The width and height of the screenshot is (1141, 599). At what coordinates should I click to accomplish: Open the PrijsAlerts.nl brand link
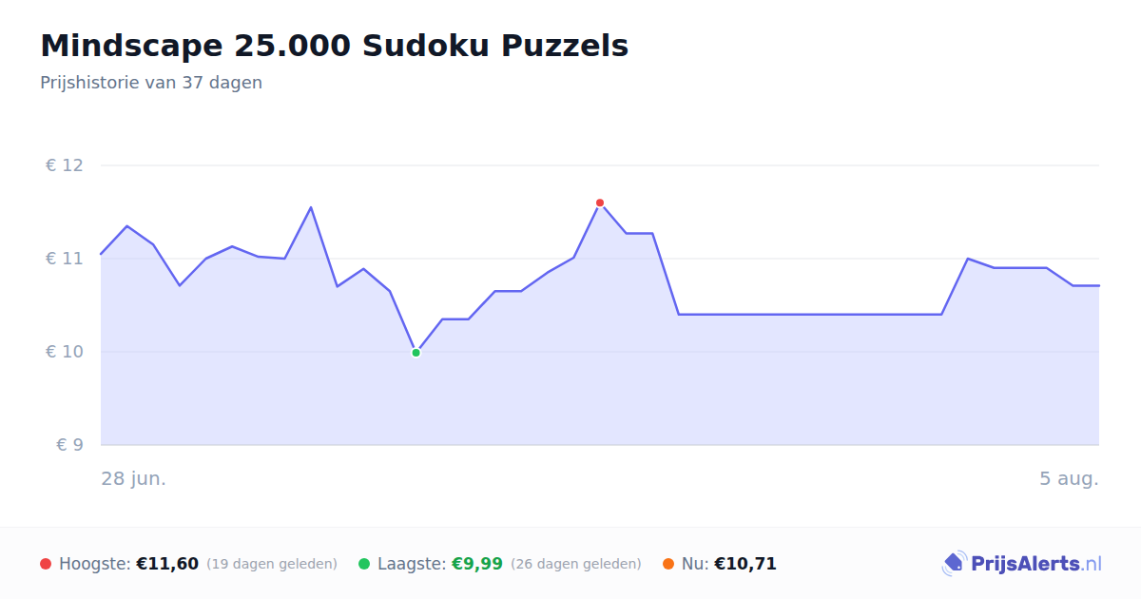pyautogui.click(x=1022, y=564)
